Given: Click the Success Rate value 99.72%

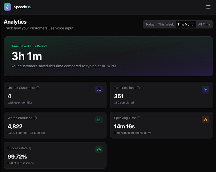Looking at the screenshot, I should coord(17,157).
